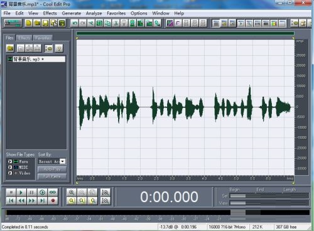Toggle the Wave file type checkbox
314x231 pixels.
[x=10, y=161]
